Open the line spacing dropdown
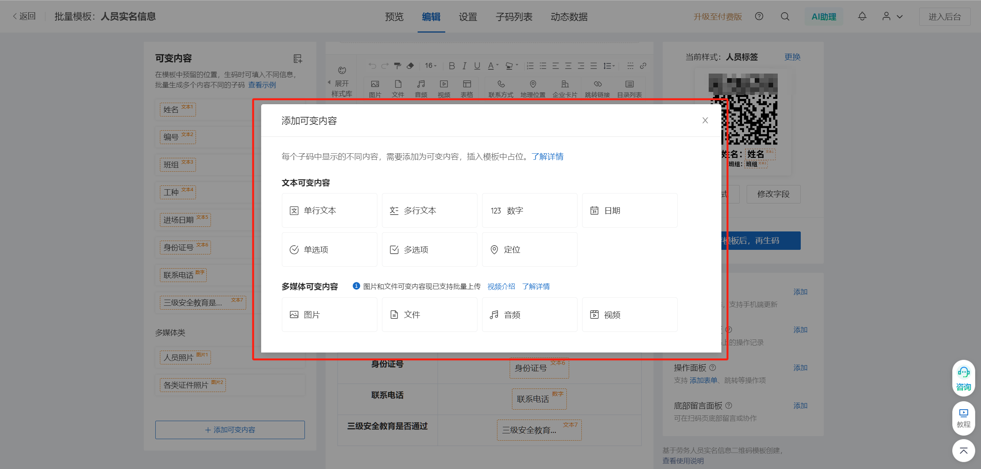981x469 pixels. point(609,66)
